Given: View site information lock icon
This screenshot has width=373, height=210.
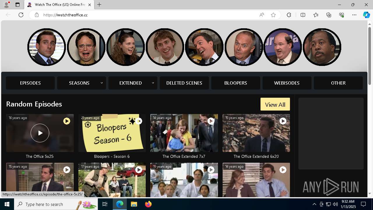Looking at the screenshot, I should [37, 15].
